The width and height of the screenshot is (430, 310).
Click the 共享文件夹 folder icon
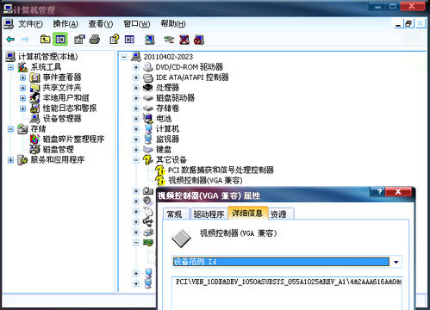click(34, 88)
